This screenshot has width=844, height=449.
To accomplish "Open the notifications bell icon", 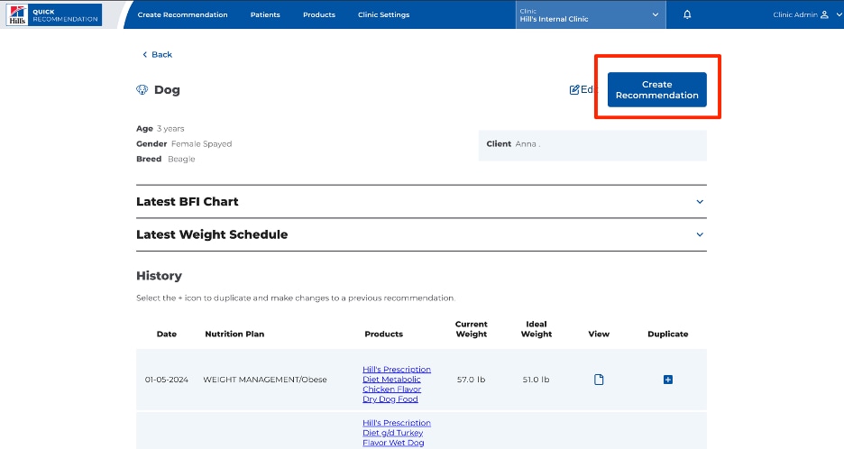I will click(x=687, y=14).
